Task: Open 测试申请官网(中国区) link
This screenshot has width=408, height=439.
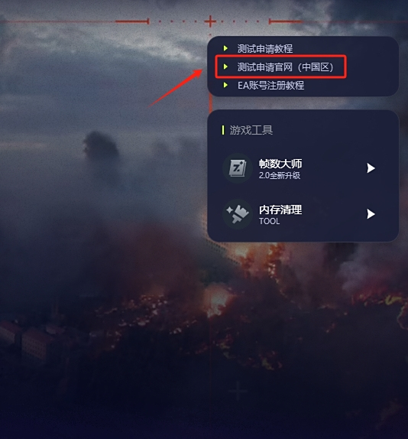Action: tap(286, 67)
